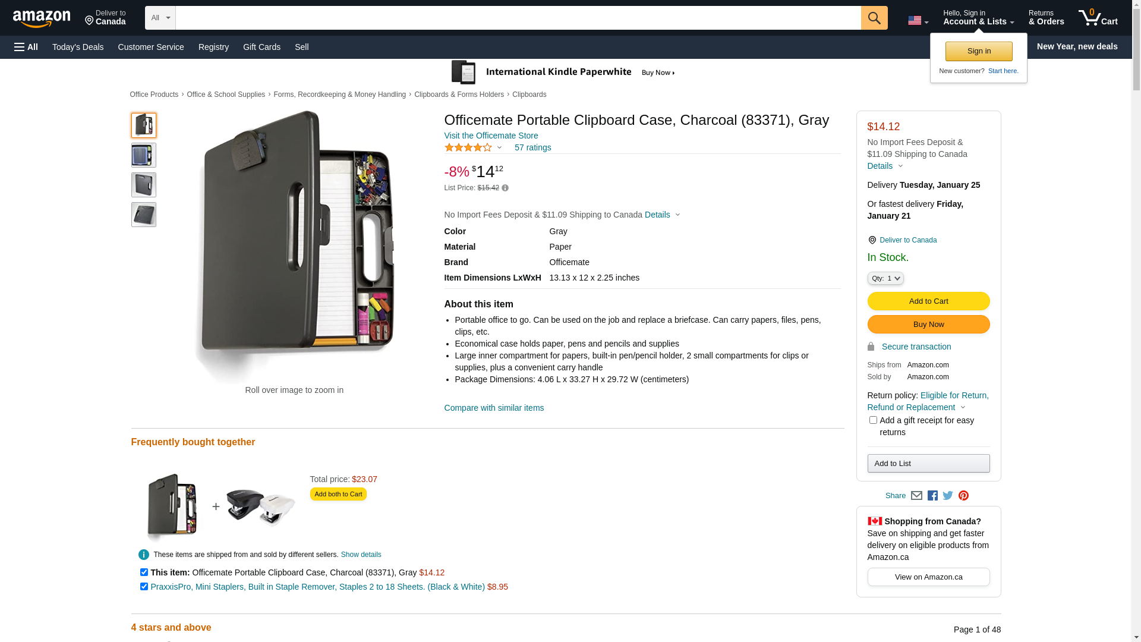Share the product on Twitter
The image size is (1141, 642).
pos(948,496)
